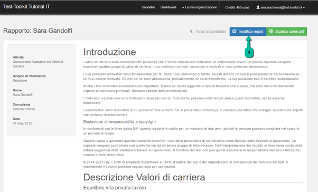Return via Torna al candidato link

(x=211, y=32)
